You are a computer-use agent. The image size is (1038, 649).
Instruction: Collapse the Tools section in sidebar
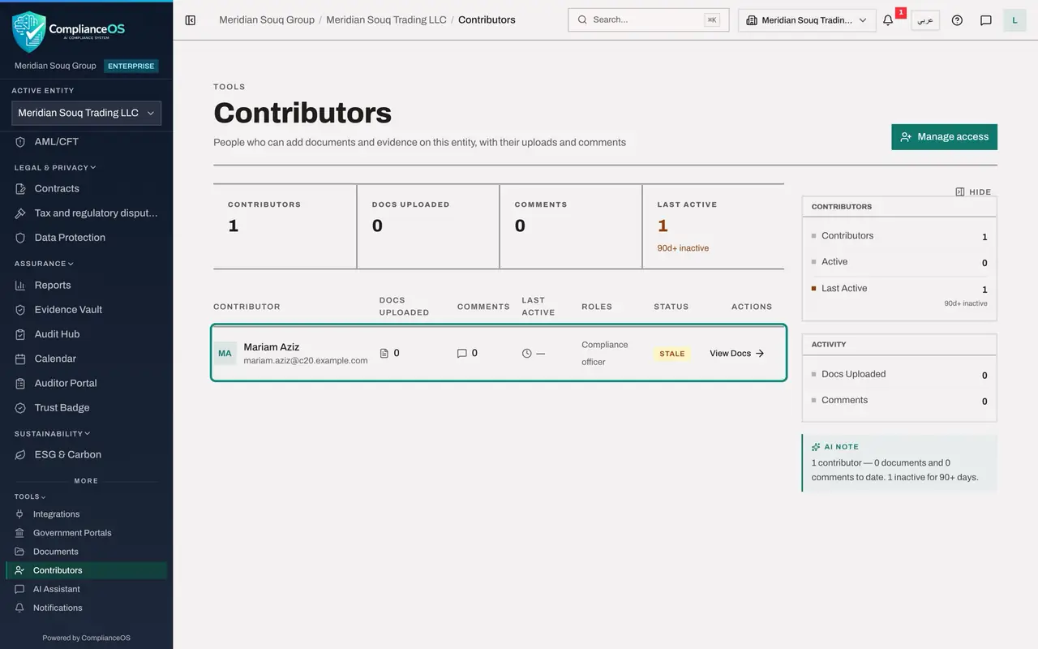tap(30, 496)
